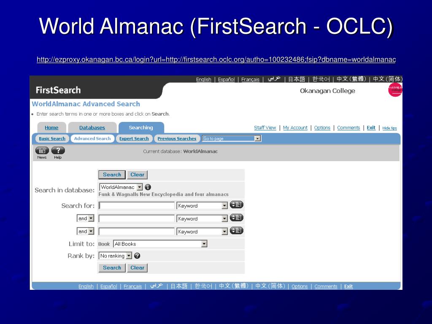Click Exit in the footer bar
Screen dimensions: 432x324
click(x=348, y=286)
